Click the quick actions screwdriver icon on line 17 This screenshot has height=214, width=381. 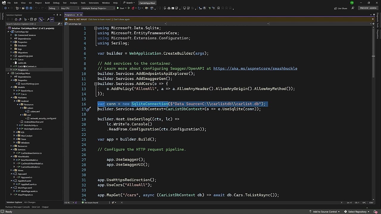click(88, 109)
